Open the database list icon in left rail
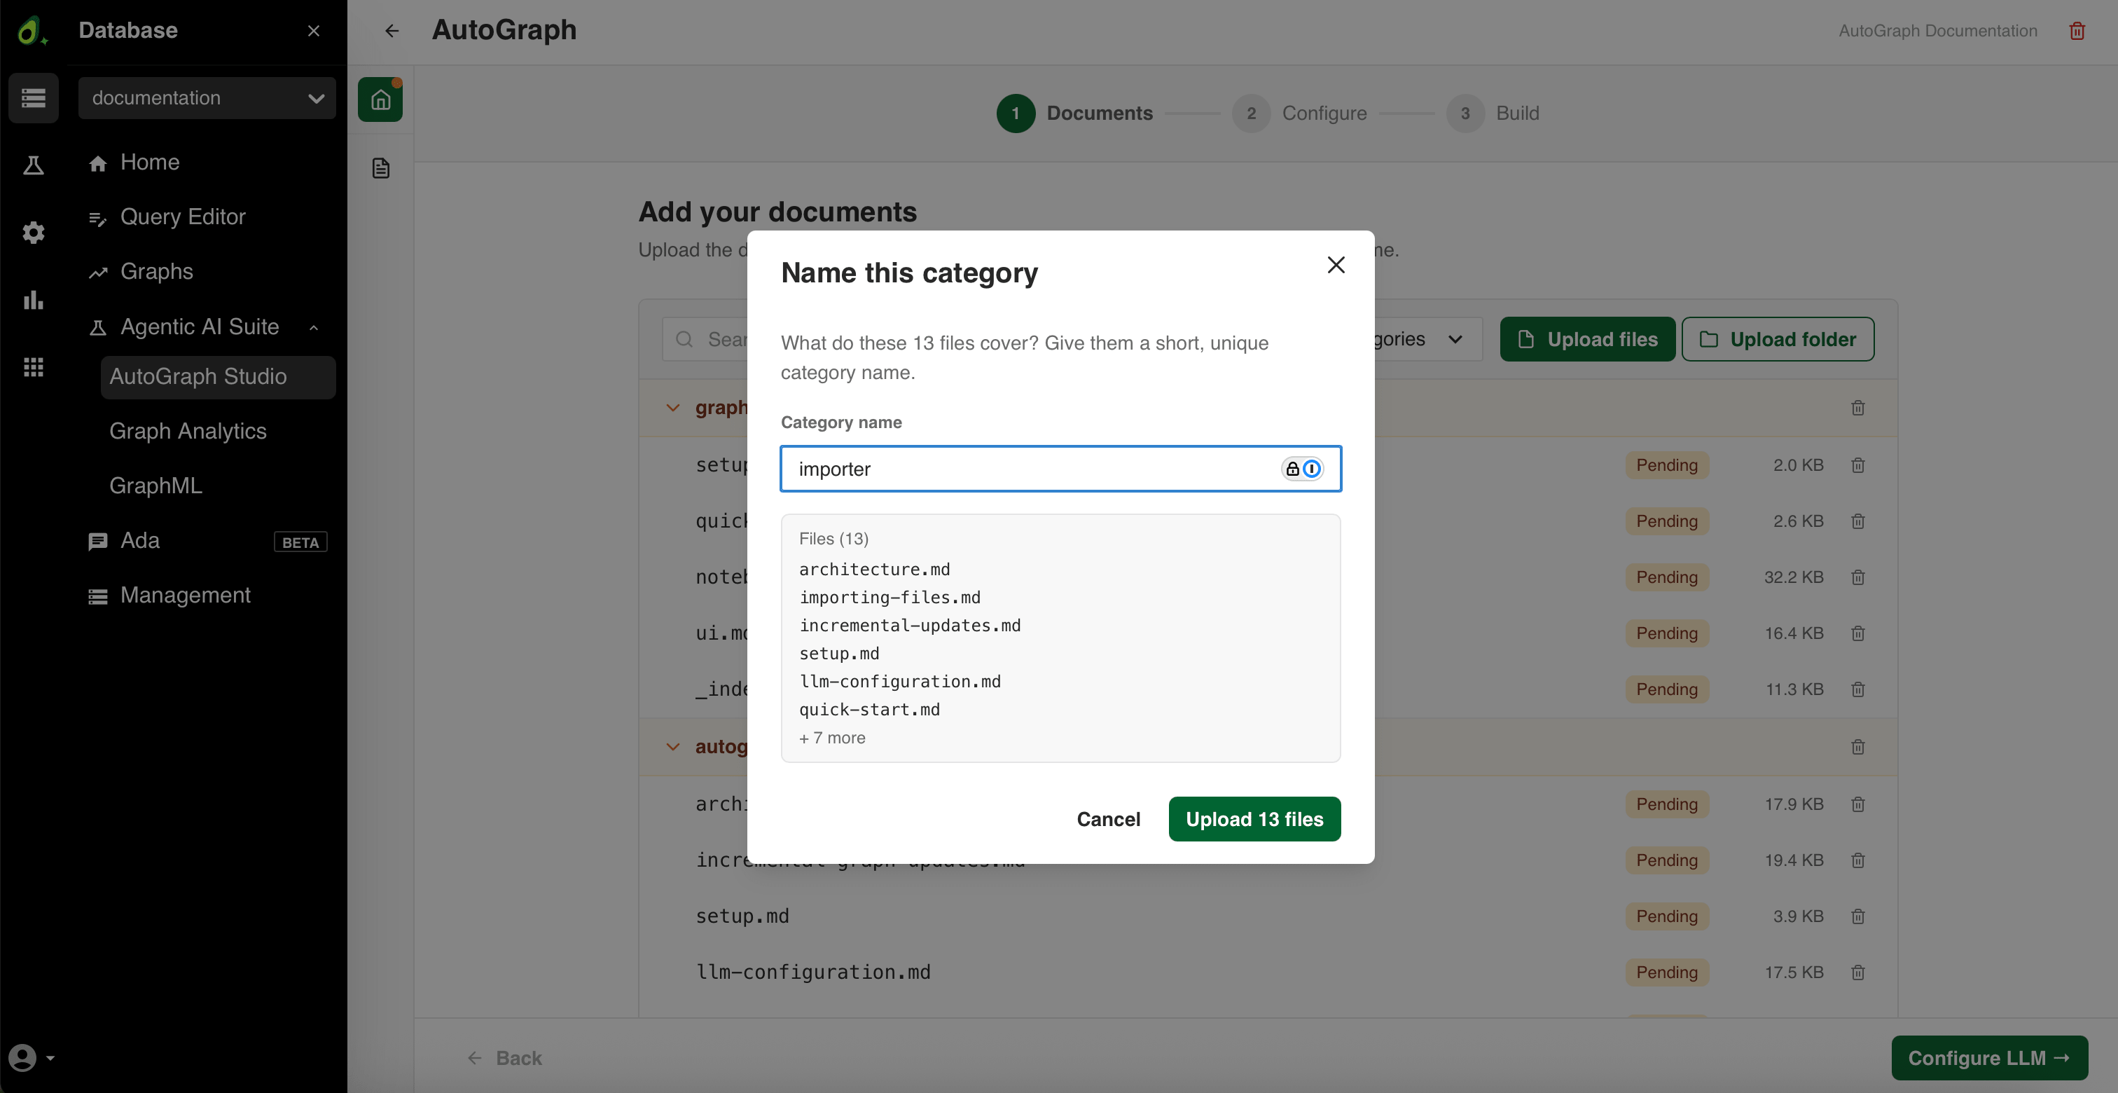Viewport: 2118px width, 1093px height. 34,98
